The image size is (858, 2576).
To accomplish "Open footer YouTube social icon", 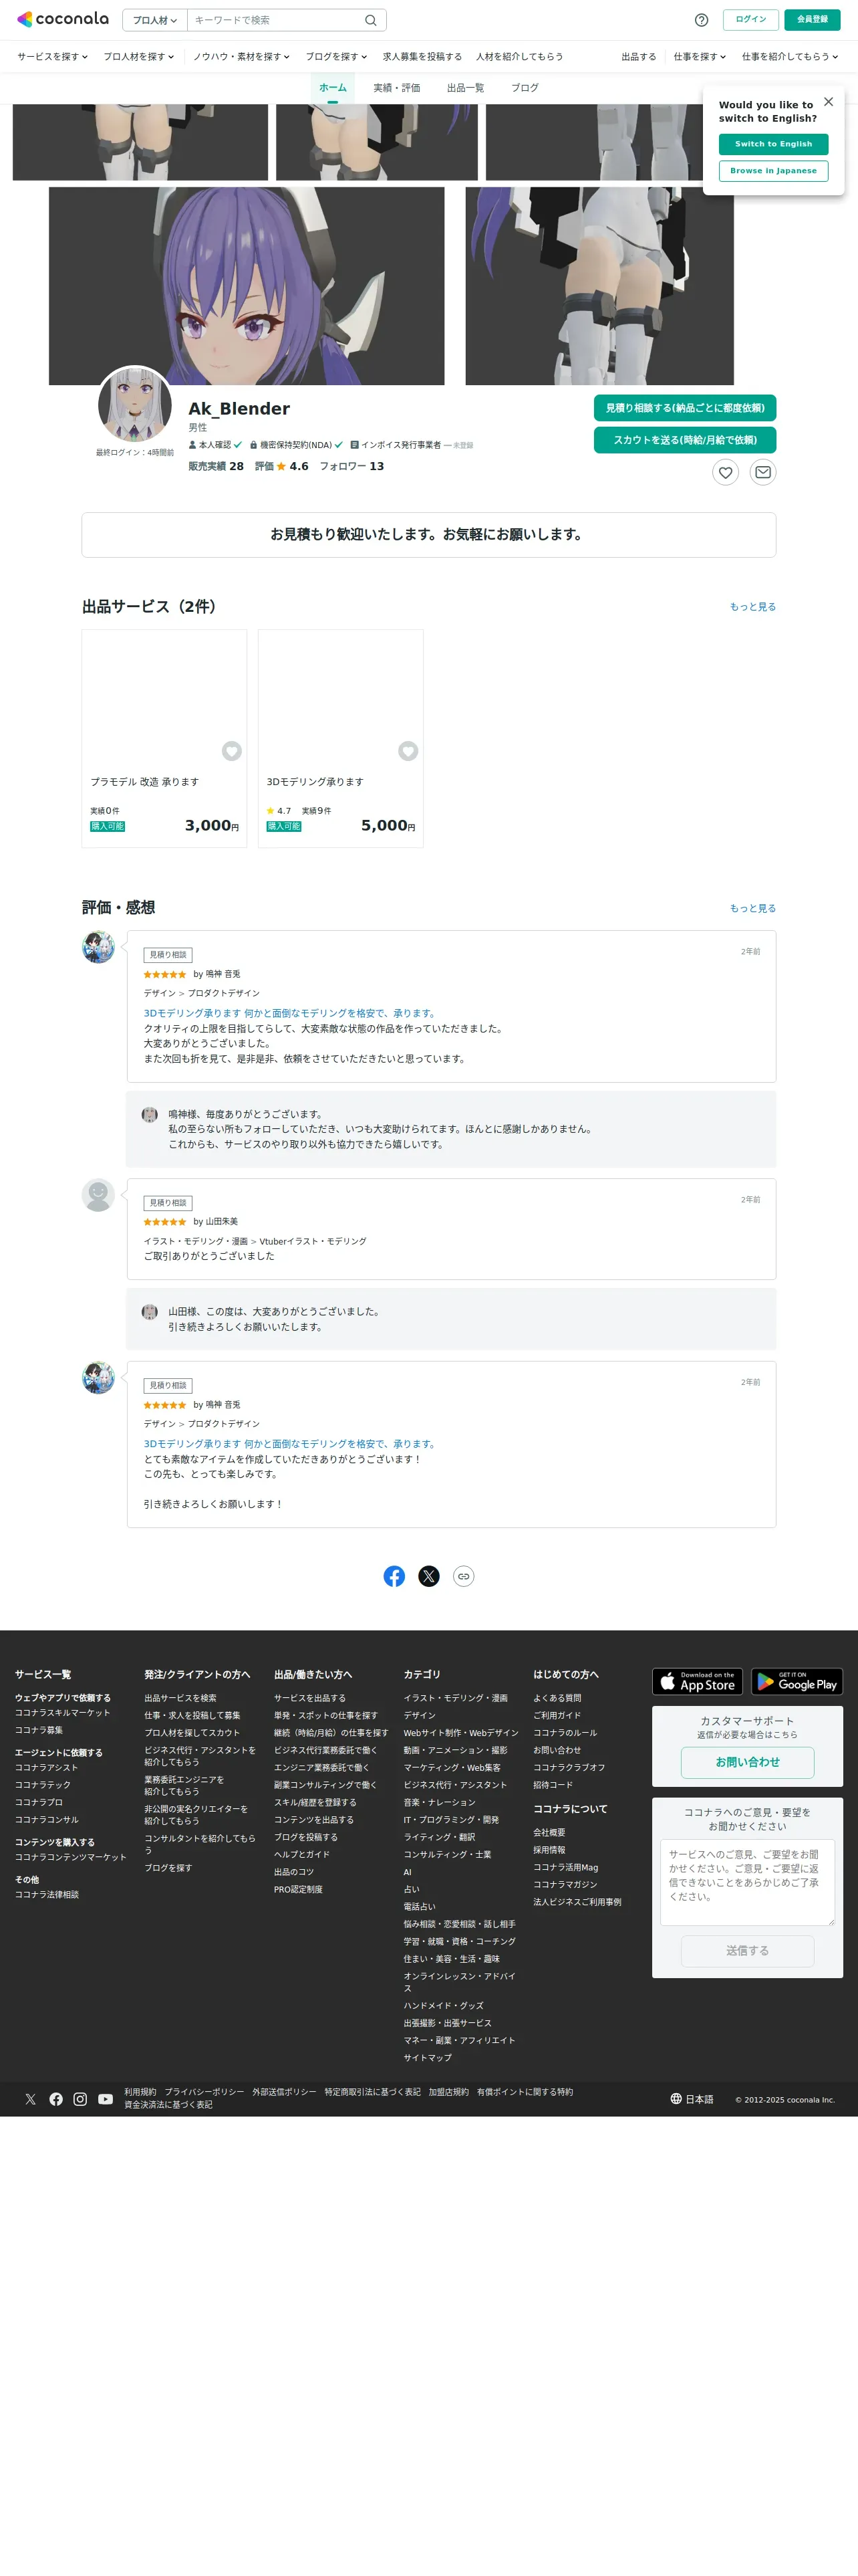I will coord(105,2099).
